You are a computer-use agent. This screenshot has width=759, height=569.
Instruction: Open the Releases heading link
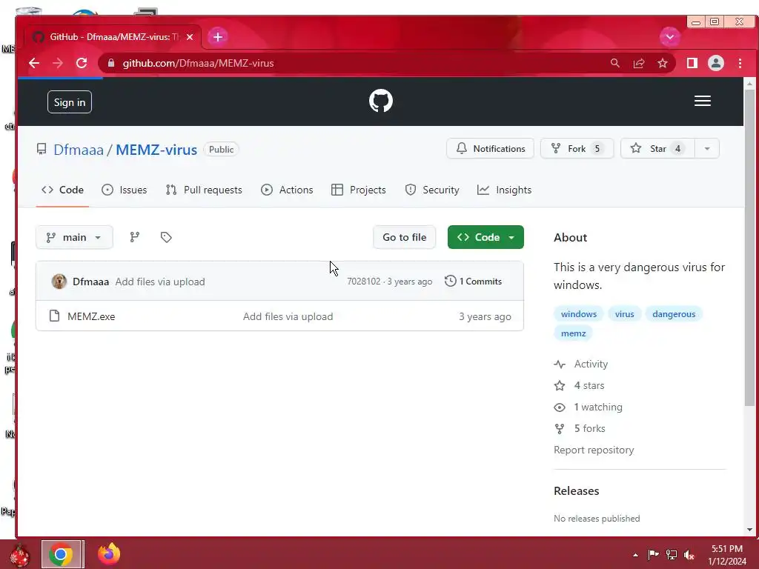pos(576,490)
